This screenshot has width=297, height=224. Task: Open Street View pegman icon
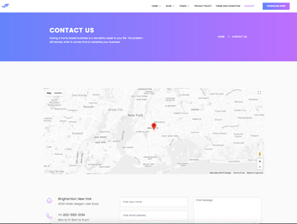(260, 154)
